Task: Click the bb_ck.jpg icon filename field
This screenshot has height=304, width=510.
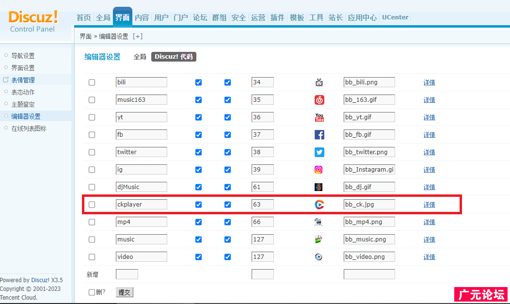Action: point(369,205)
